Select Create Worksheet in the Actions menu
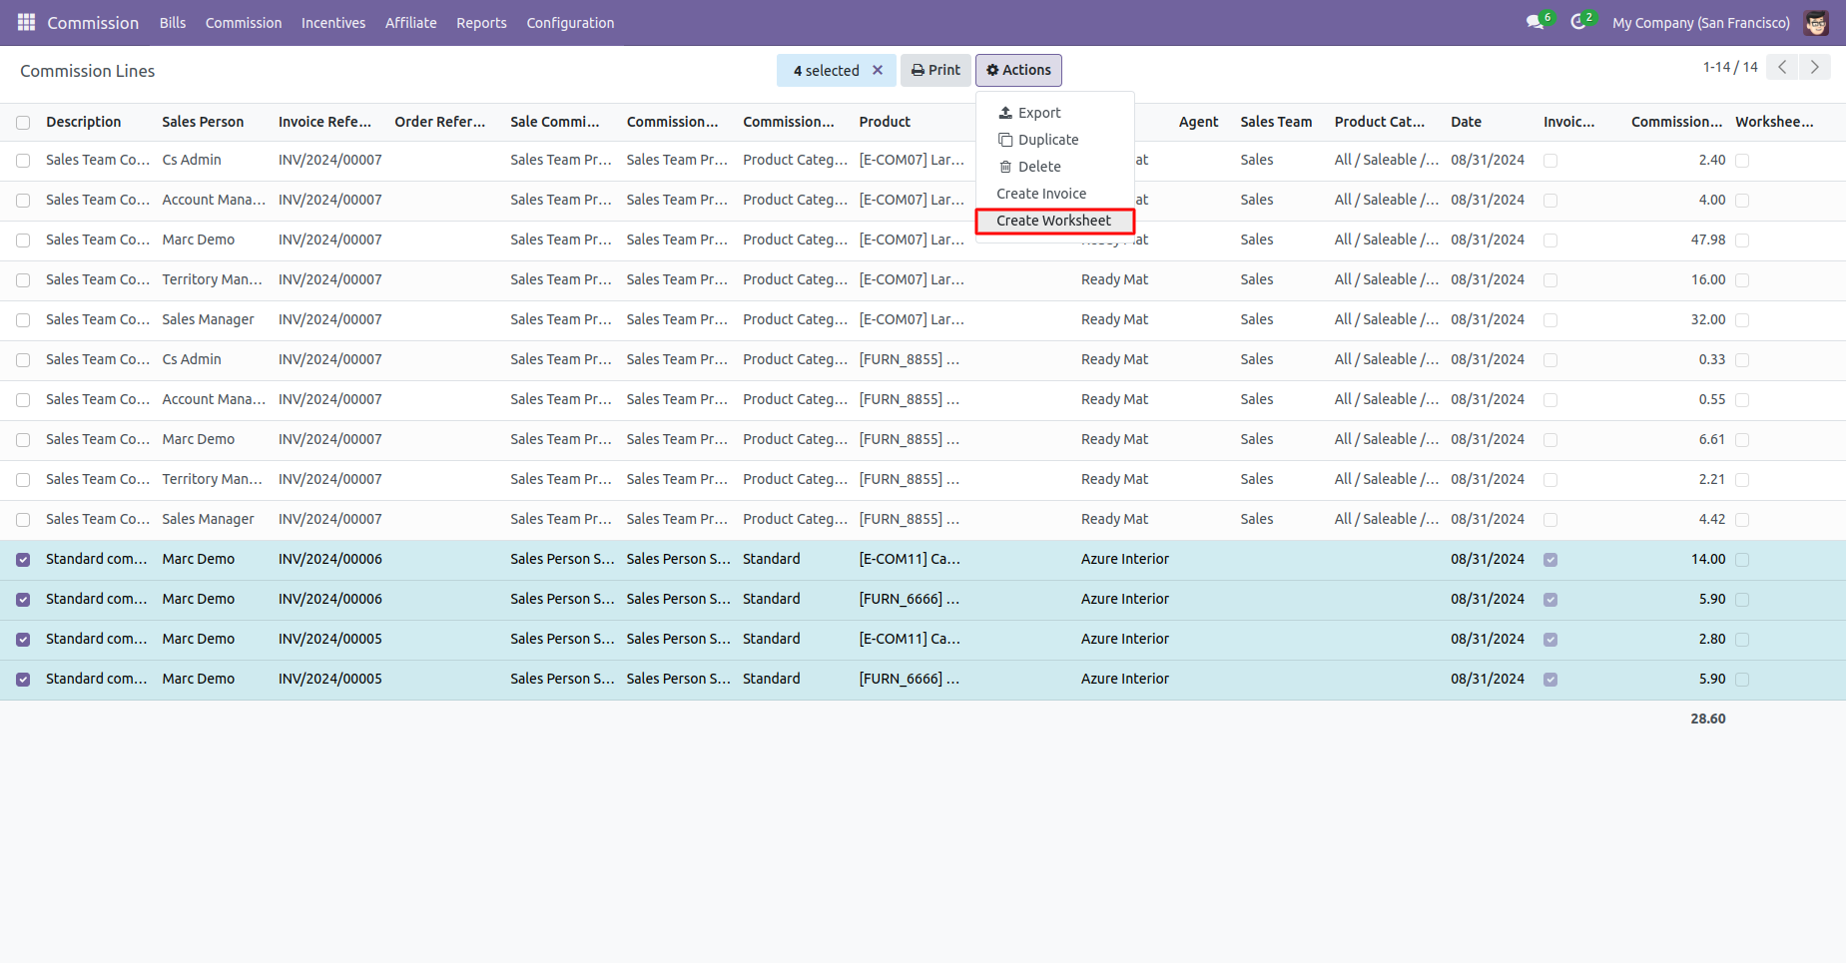 [x=1054, y=221]
